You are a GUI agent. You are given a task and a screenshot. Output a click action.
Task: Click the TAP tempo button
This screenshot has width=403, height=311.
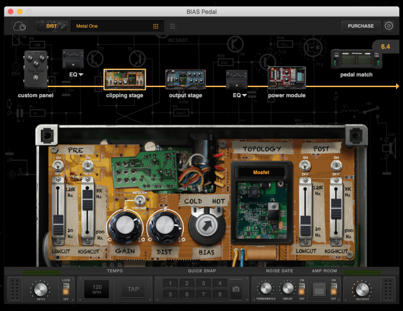(133, 289)
